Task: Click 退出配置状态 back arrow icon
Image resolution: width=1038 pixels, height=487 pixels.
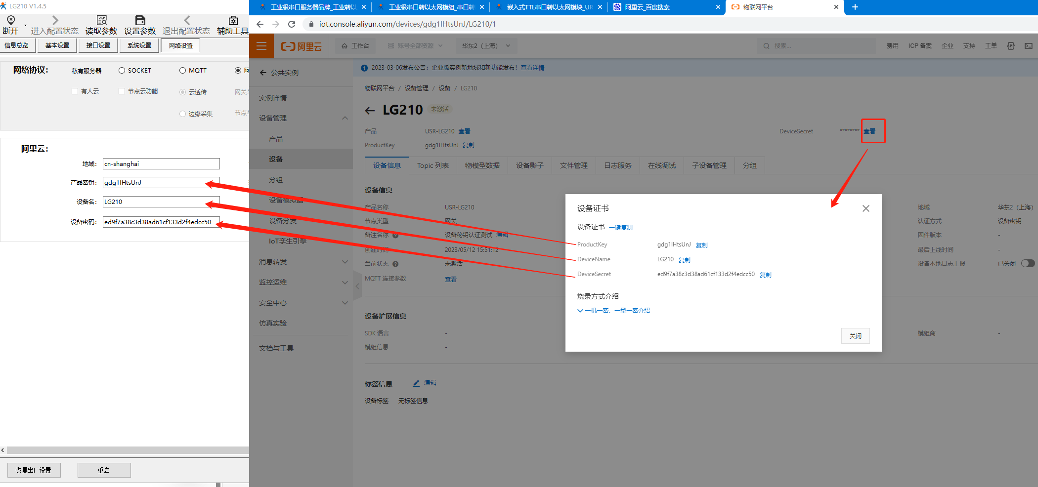Action: pyautogui.click(x=186, y=20)
